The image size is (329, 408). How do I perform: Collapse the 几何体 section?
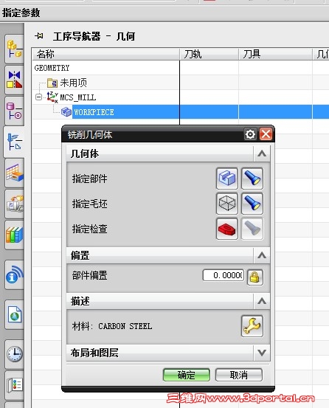262,153
